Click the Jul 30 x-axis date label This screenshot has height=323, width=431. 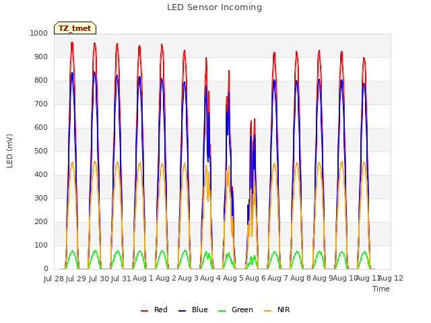pyautogui.click(x=98, y=279)
